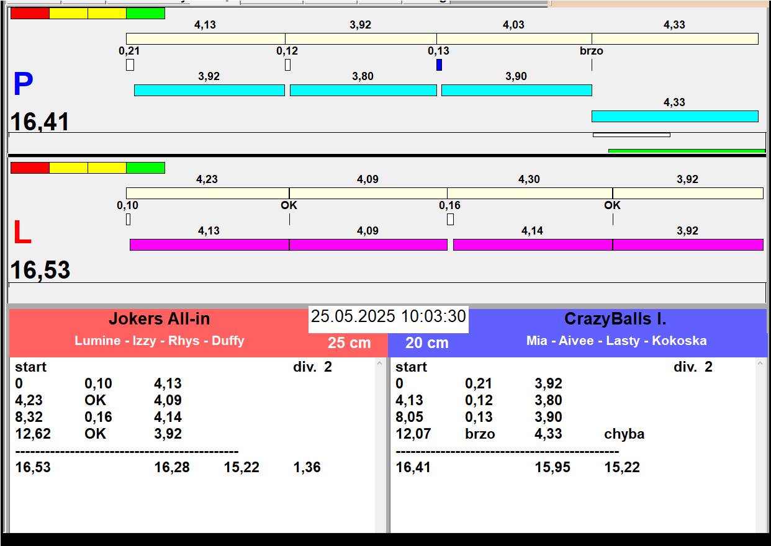Click the red L lane letter

[22, 233]
